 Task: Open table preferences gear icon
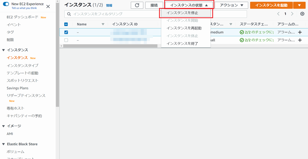(302, 14)
